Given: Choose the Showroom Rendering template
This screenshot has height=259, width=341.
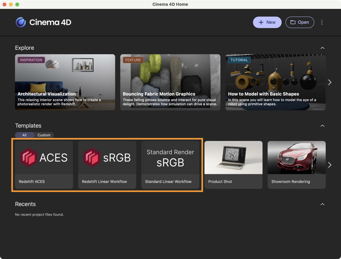Looking at the screenshot, I should 297,165.
